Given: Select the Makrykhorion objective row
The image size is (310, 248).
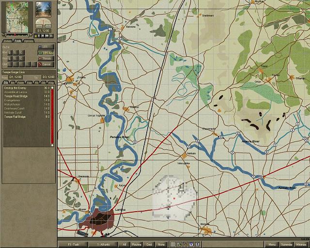Looking at the screenshot, I should tap(27, 105).
